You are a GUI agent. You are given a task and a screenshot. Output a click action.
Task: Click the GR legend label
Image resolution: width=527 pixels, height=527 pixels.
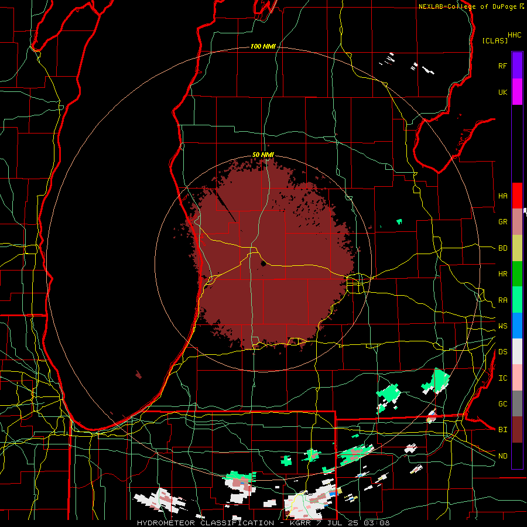tap(502, 222)
